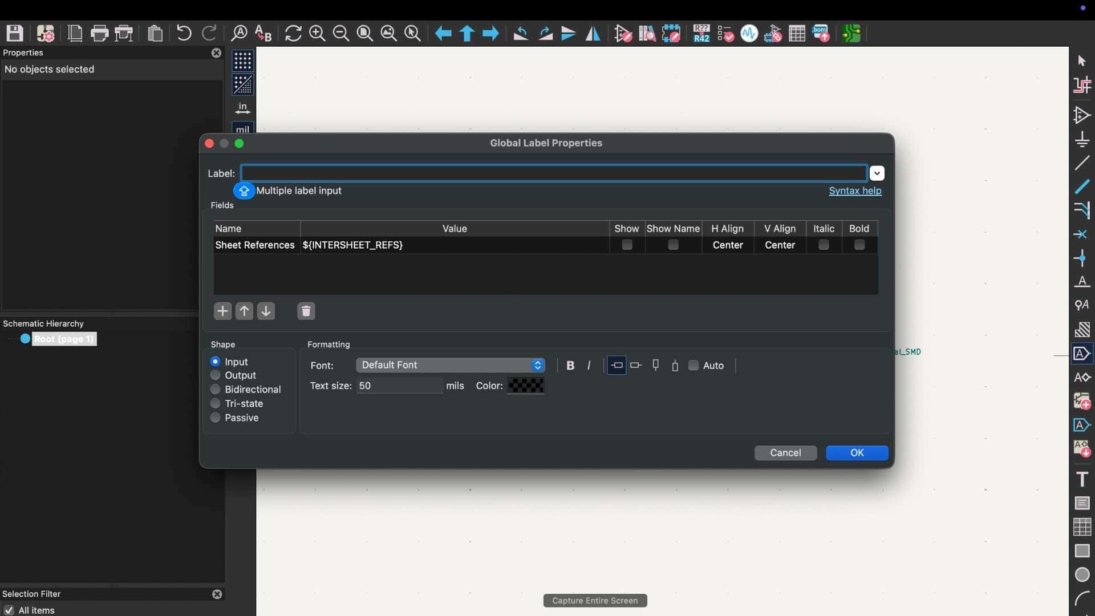
Task: Select the Add power symbol tool
Action: (x=1082, y=139)
